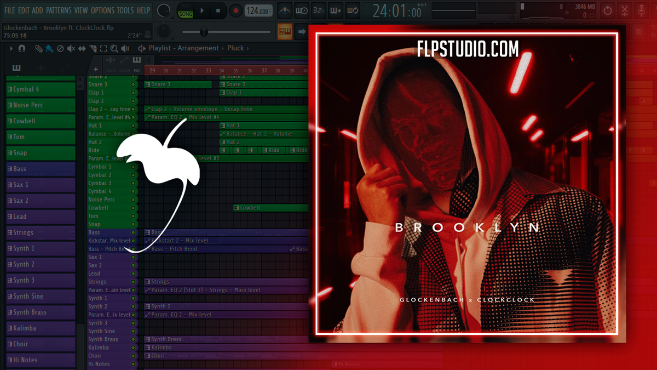Click the Undo icon in the top-right toolbar
The width and height of the screenshot is (657, 370).
[608, 10]
